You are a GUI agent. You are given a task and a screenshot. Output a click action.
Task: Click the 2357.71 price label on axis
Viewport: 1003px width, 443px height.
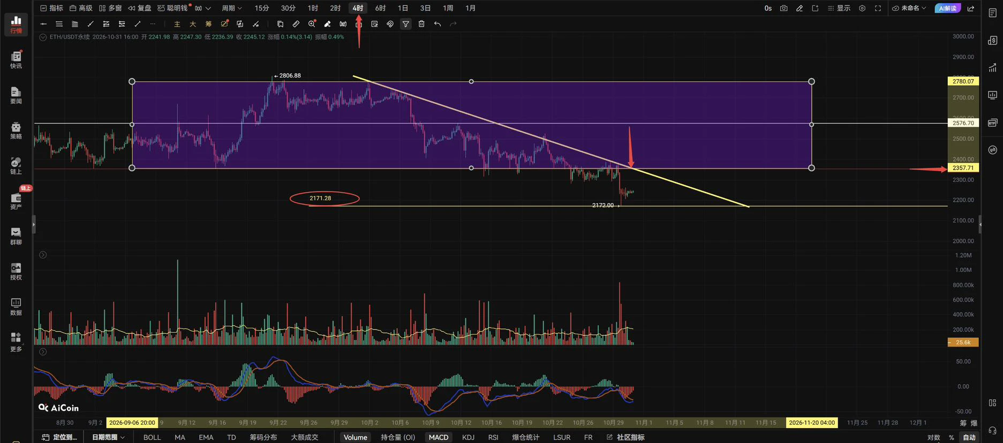pyautogui.click(x=963, y=168)
